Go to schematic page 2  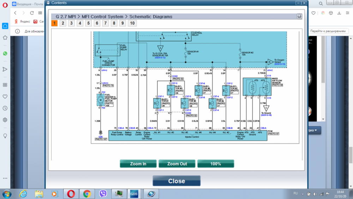coord(63,23)
